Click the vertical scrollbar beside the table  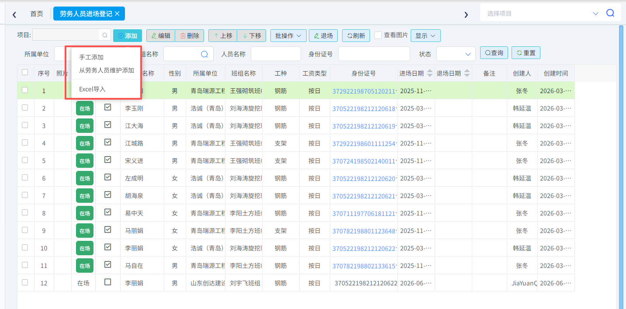pyautogui.click(x=621, y=166)
